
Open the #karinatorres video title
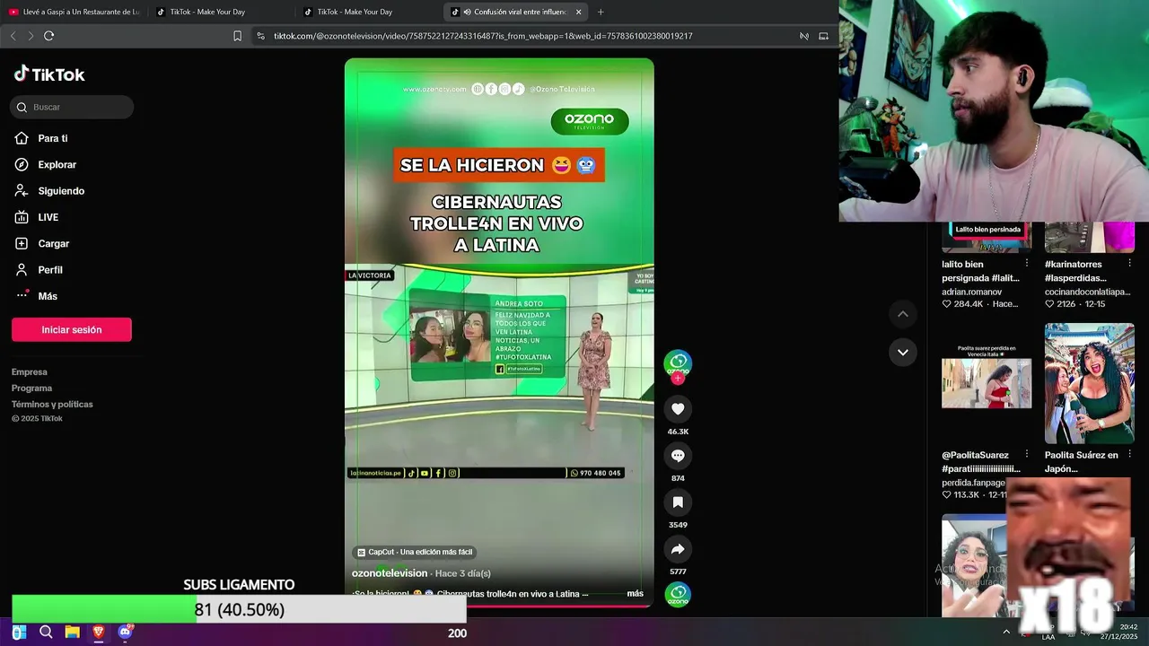tap(1077, 271)
